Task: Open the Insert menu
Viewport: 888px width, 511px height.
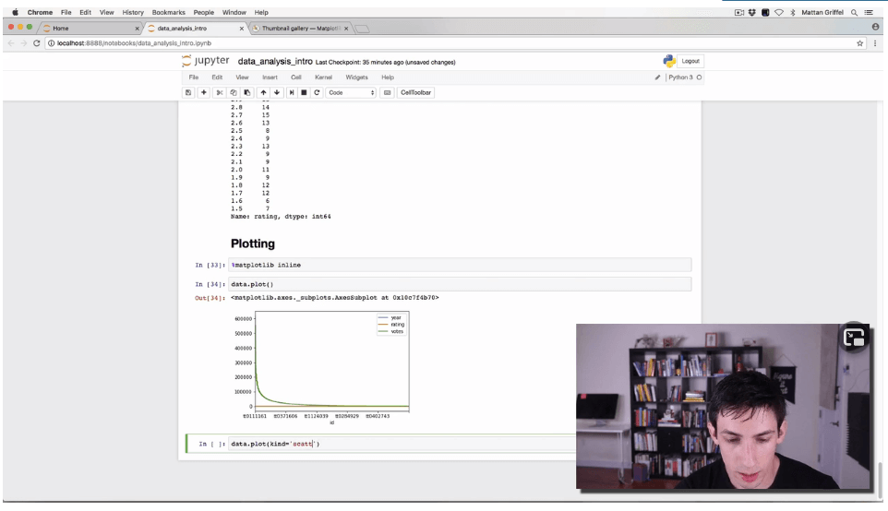Action: 270,77
